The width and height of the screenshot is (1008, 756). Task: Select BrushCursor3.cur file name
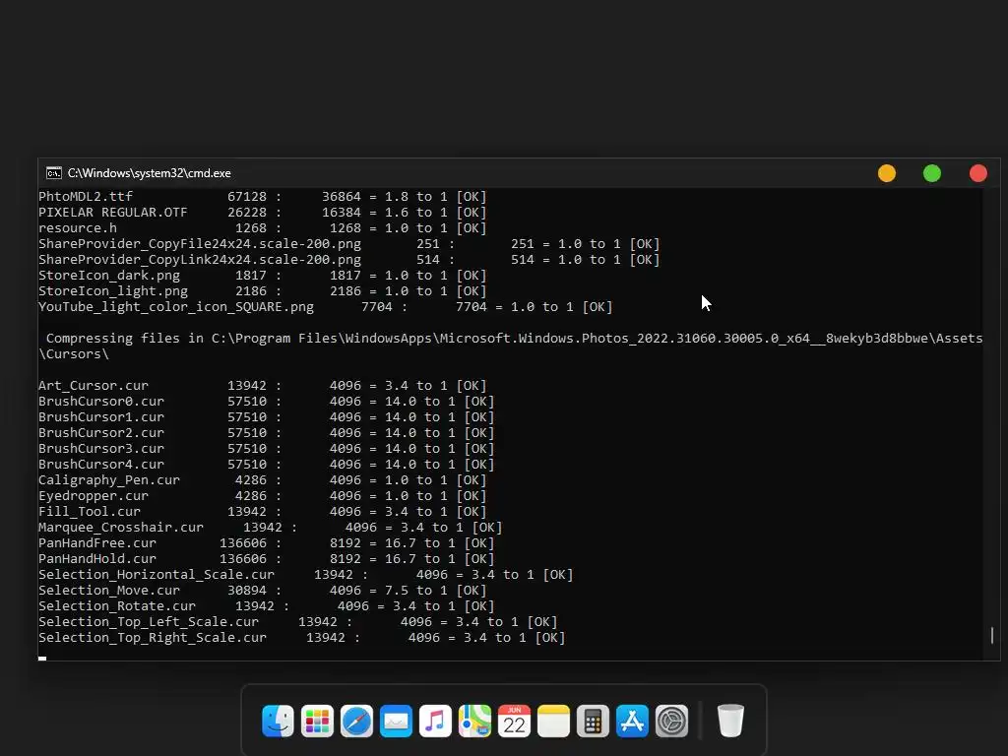(101, 449)
